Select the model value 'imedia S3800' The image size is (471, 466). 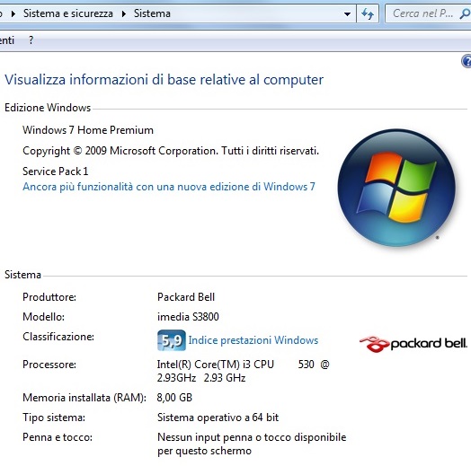[188, 317]
